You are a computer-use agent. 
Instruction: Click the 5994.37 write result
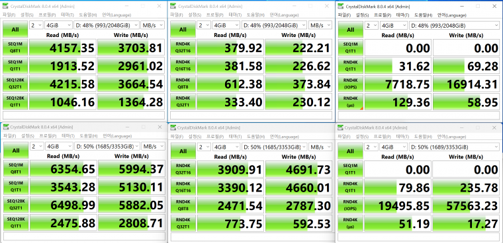[x=132, y=169]
